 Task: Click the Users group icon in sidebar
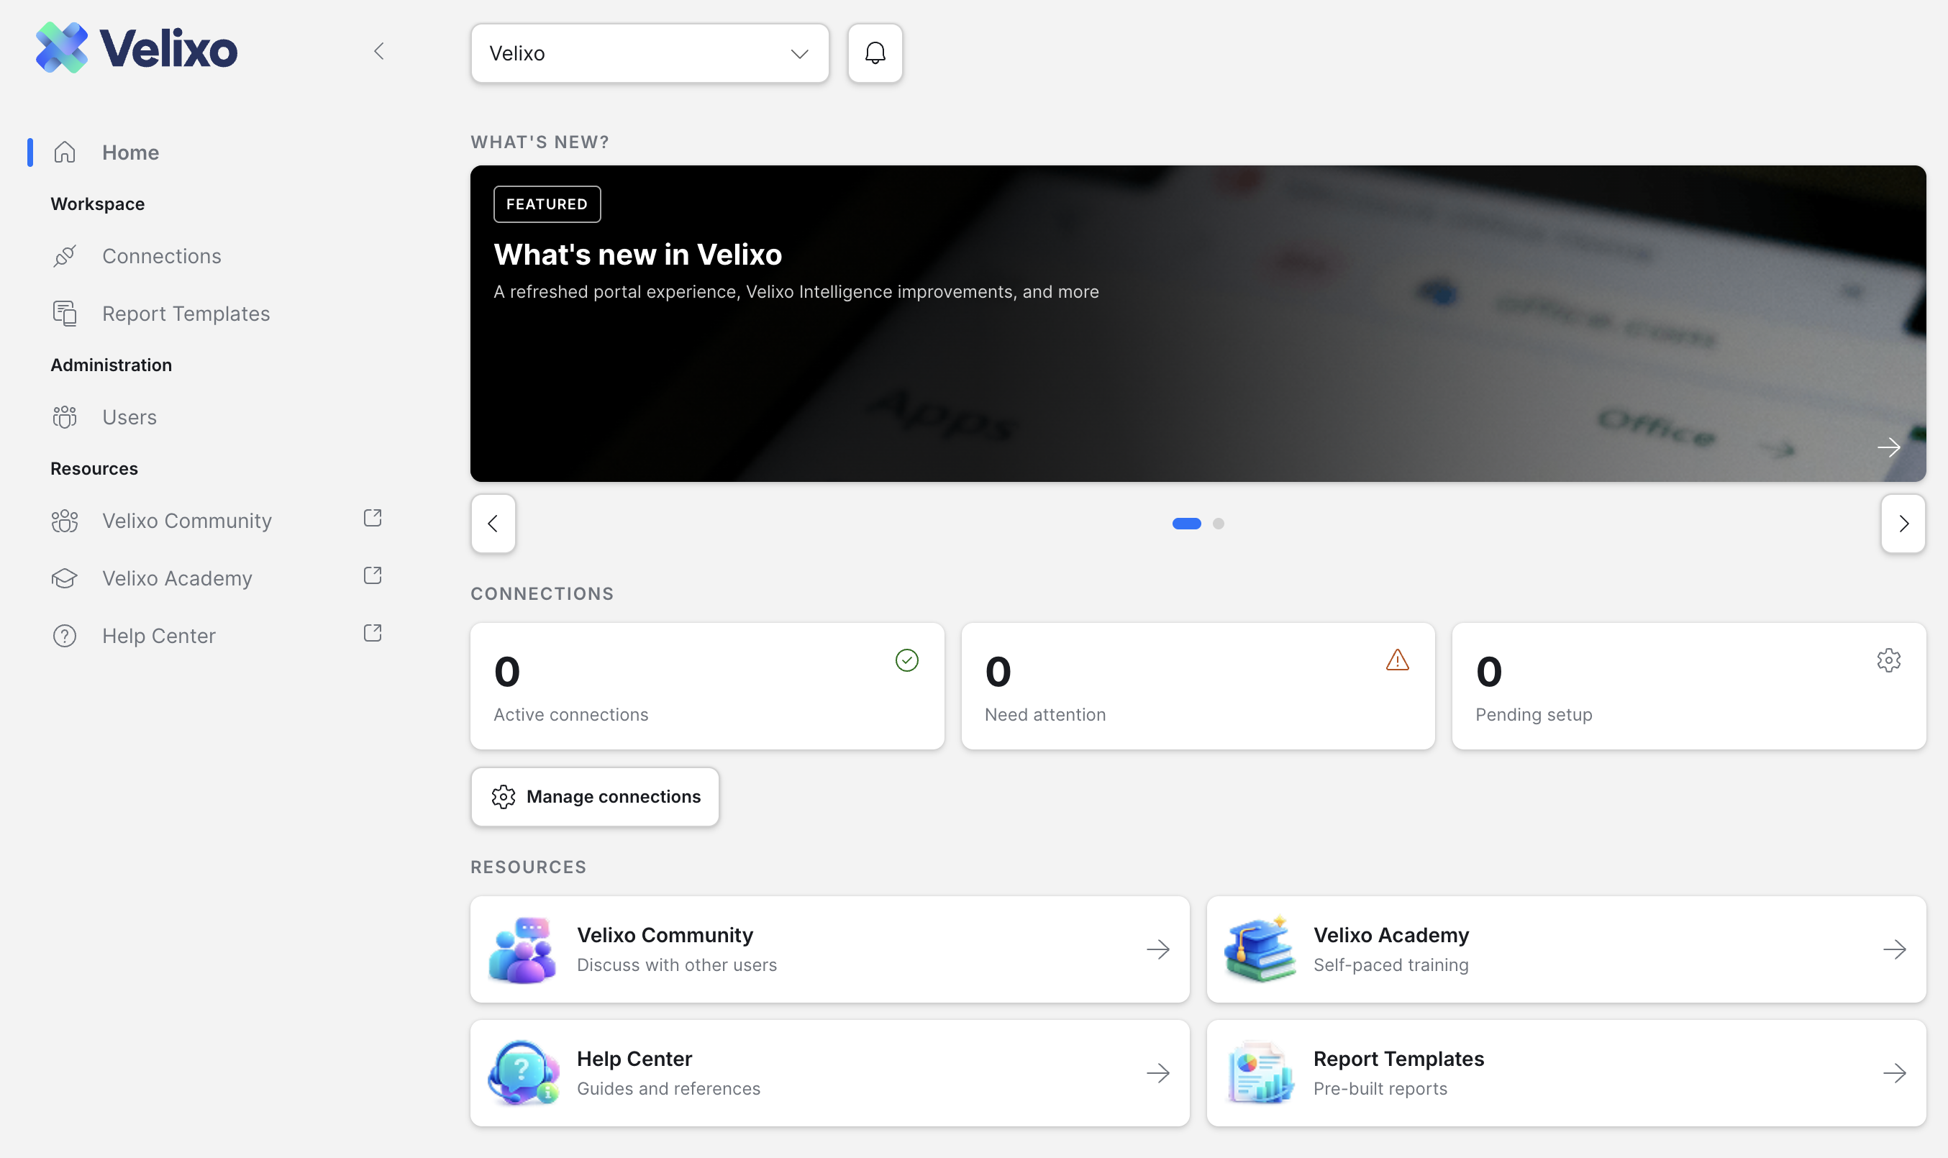tap(65, 417)
